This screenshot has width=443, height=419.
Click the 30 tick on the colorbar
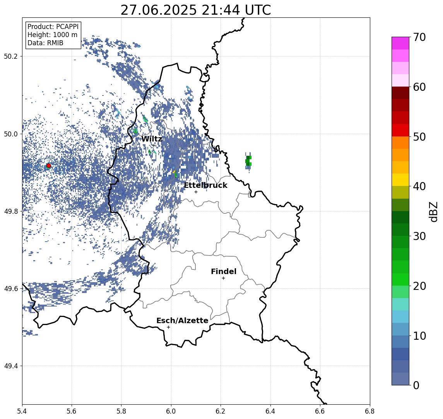[x=419, y=236]
